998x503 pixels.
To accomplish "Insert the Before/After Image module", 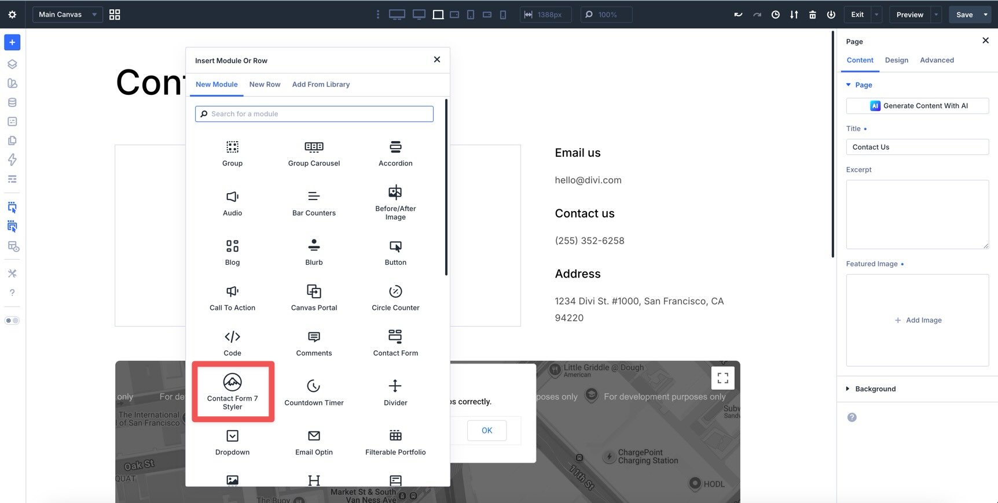I will coord(395,204).
